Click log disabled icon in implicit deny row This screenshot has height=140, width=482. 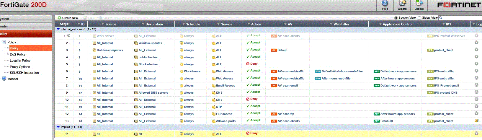(476, 134)
